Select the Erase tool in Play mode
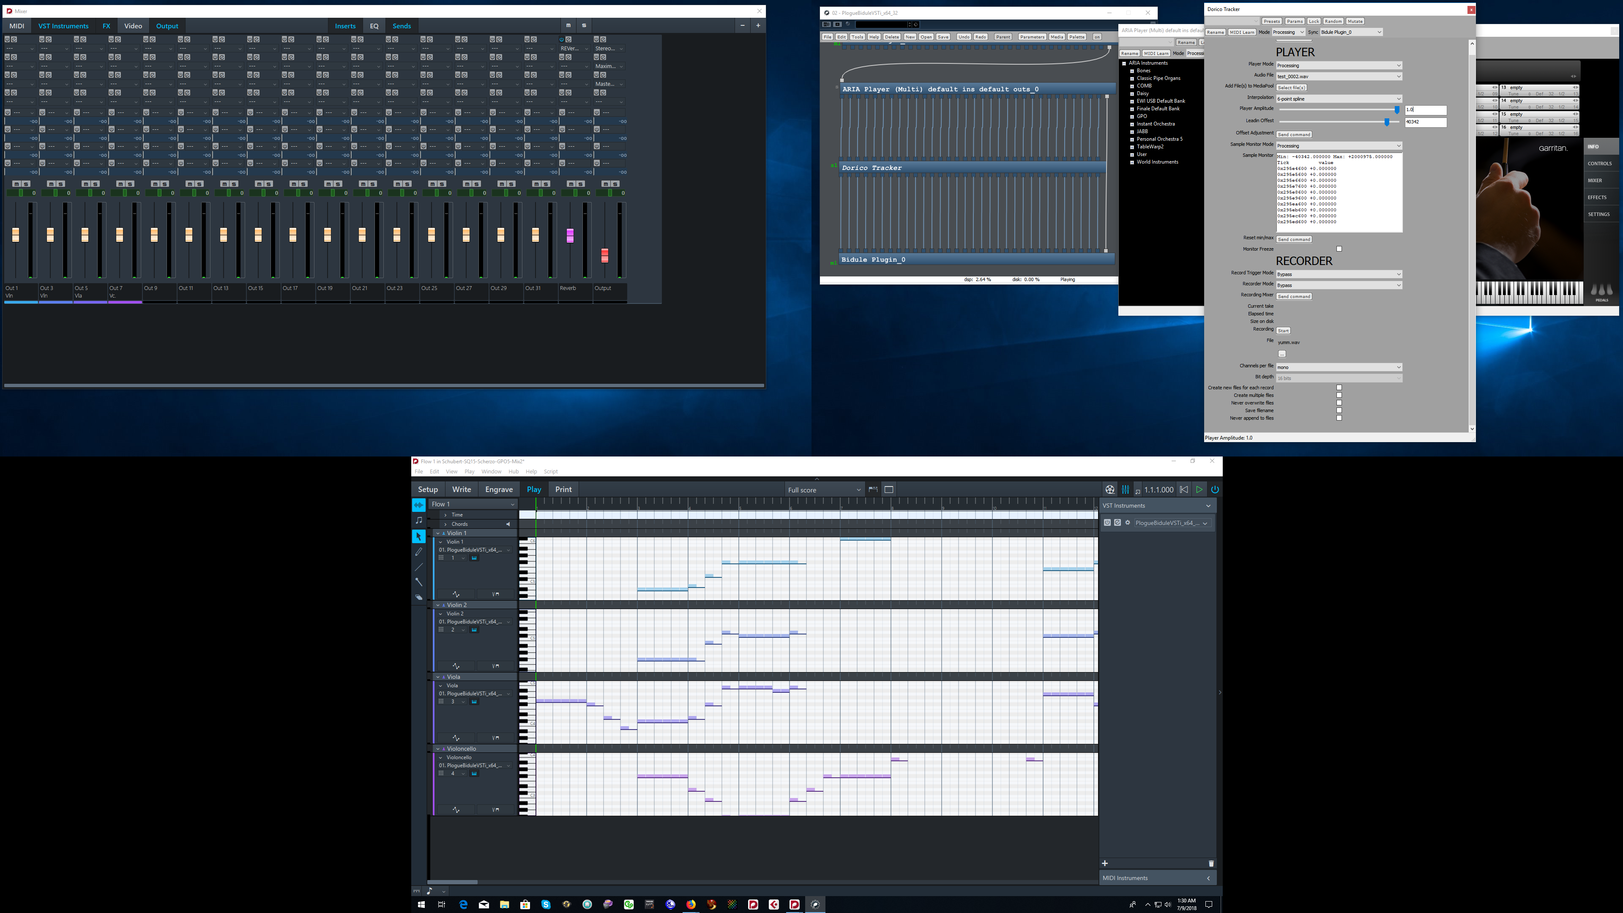Viewport: 1623px width, 913px height. (x=418, y=597)
